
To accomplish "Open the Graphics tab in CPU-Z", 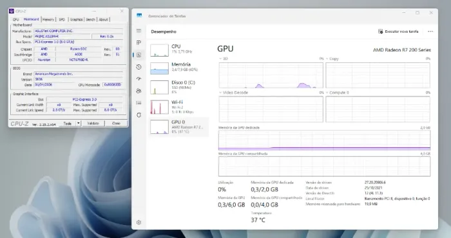I will point(76,19).
